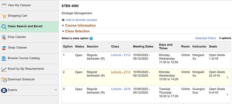Click the Browse Course Catalog icon

pos(4,58)
